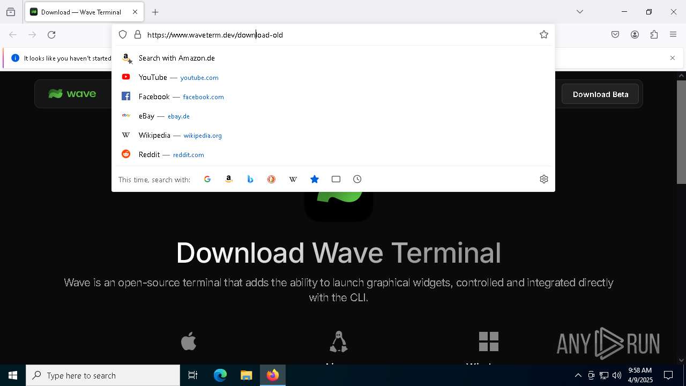Viewport: 686px width, 386px height.
Task: Select the Apple macOS download icon
Action: pyautogui.click(x=189, y=342)
